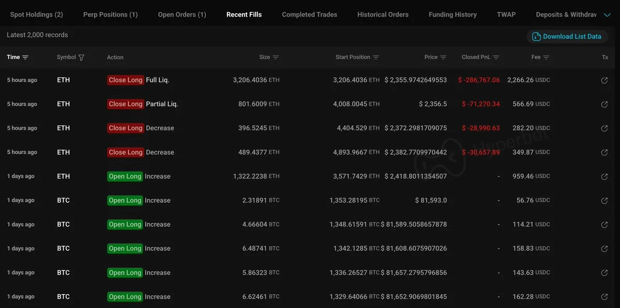
Task: Go to Open Orders (1) tab
Action: [182, 14]
